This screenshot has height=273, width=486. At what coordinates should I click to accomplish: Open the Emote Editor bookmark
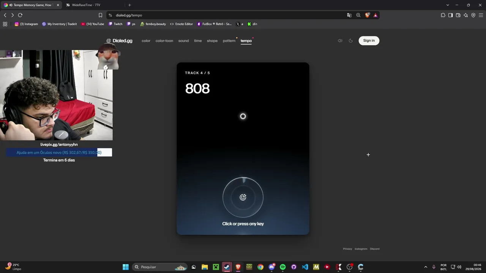coord(181,24)
